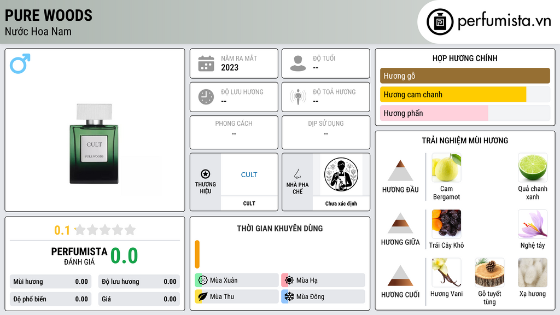The height and width of the screenshot is (315, 560).
Task: Click the green 0.0 Perfumista score
Action: click(124, 256)
